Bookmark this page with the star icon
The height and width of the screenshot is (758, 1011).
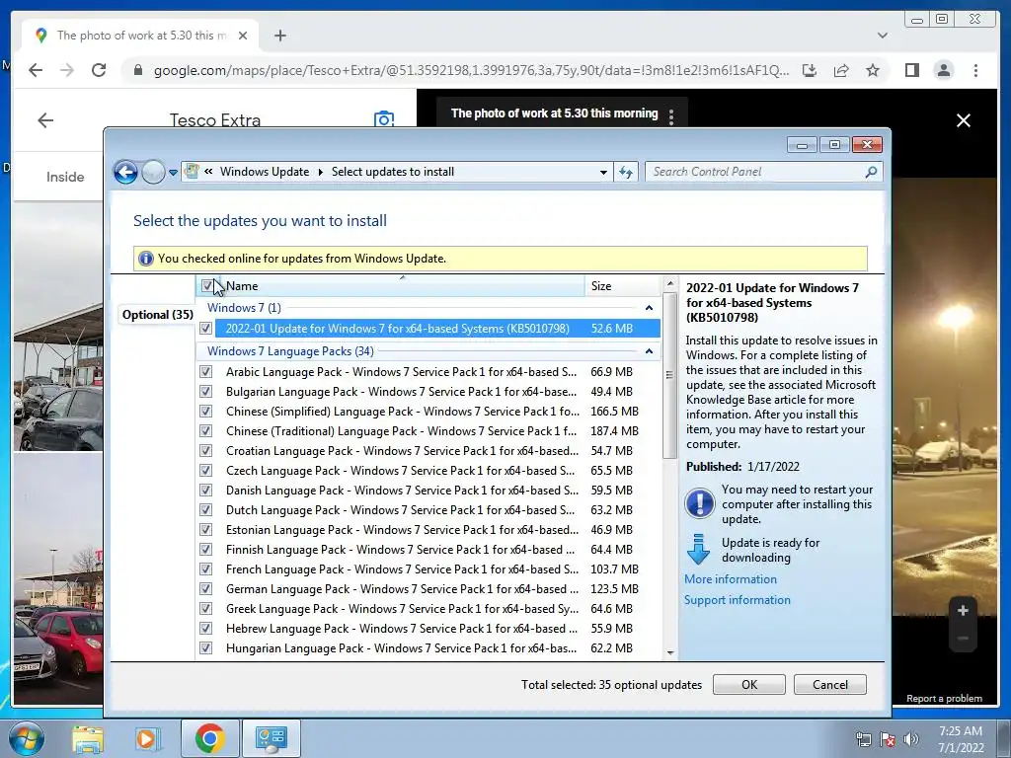tap(873, 70)
